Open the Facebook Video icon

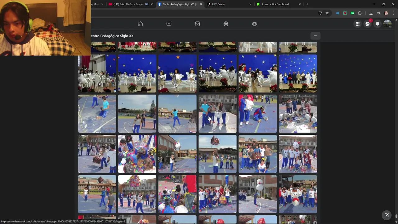coord(169,24)
